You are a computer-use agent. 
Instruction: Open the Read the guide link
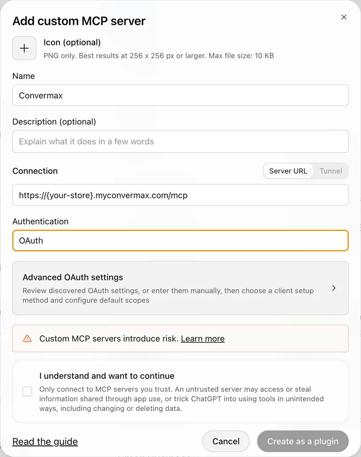click(45, 441)
